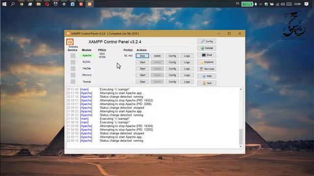Toggle the MySQL service checkbox
314x176 pixels.
point(73,62)
